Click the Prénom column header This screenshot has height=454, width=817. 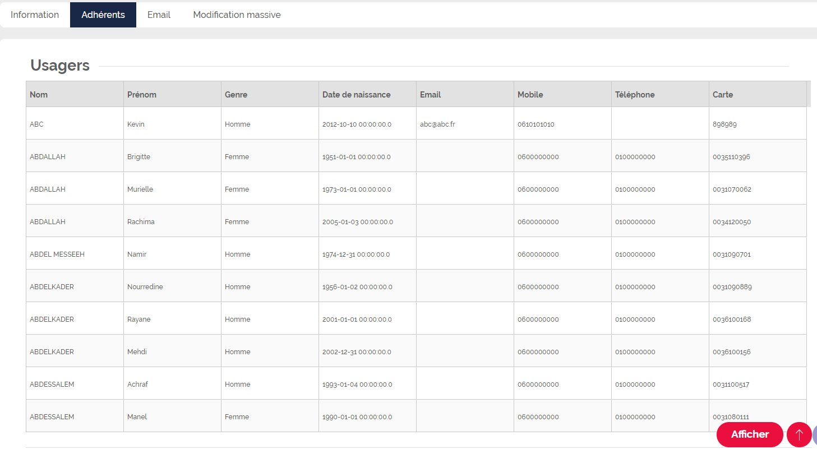tap(172, 94)
